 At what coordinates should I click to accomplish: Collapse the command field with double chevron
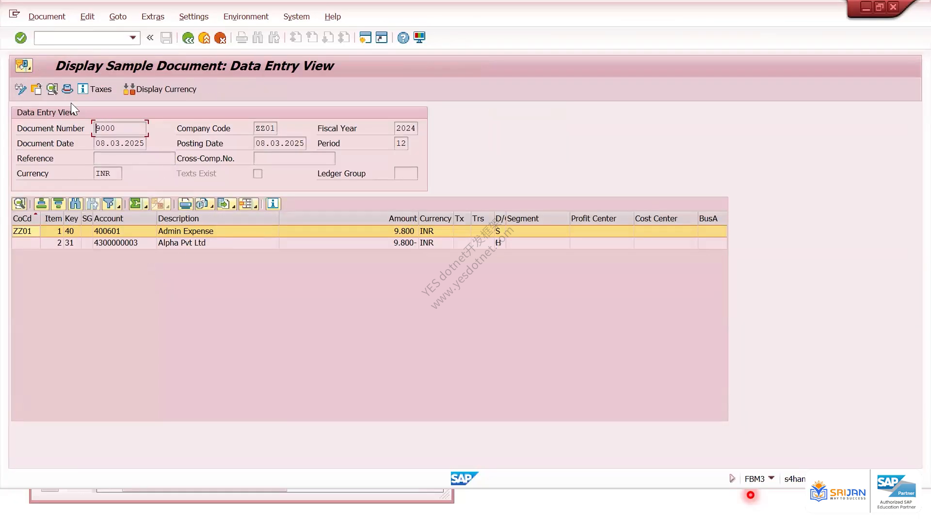pos(150,37)
